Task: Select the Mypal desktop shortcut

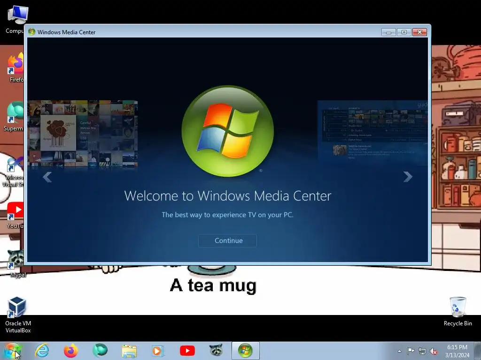Action: click(x=16, y=263)
